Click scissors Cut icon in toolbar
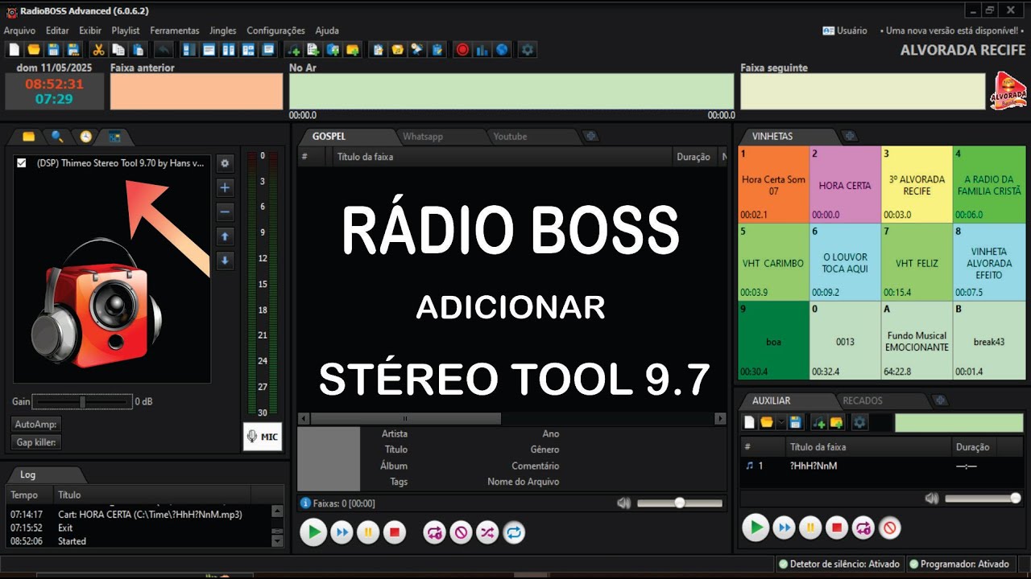This screenshot has width=1031, height=579. point(98,50)
